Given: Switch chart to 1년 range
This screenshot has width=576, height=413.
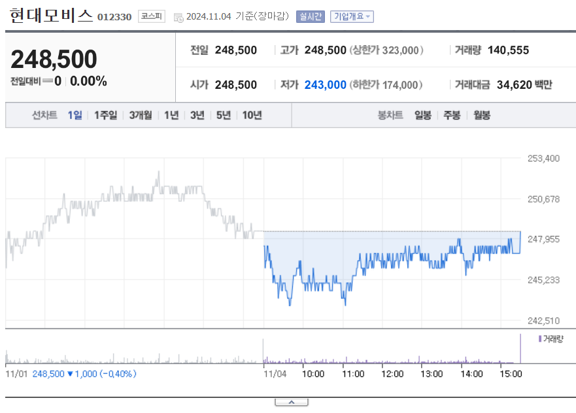Looking at the screenshot, I should pyautogui.click(x=171, y=115).
